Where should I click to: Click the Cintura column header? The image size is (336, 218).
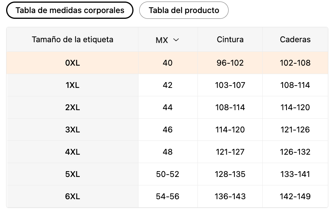coord(230,40)
